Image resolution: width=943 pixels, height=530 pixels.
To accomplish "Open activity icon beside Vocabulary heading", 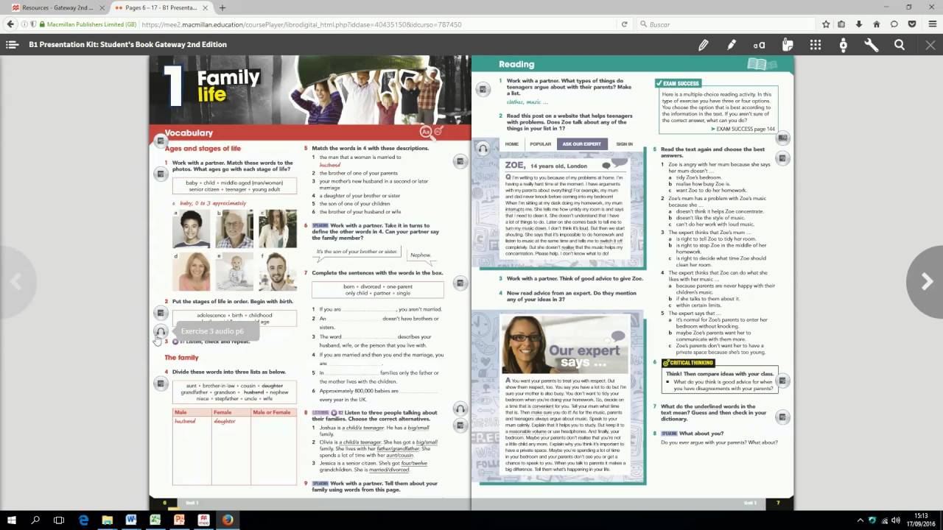I will click(x=159, y=140).
